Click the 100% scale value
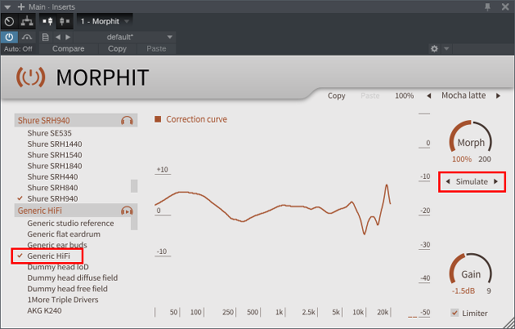 pyautogui.click(x=405, y=96)
